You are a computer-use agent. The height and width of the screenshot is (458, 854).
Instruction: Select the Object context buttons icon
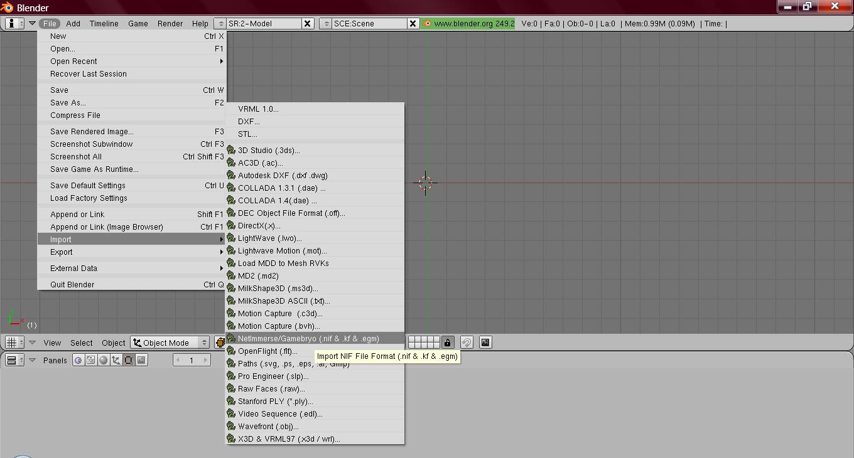coord(116,360)
